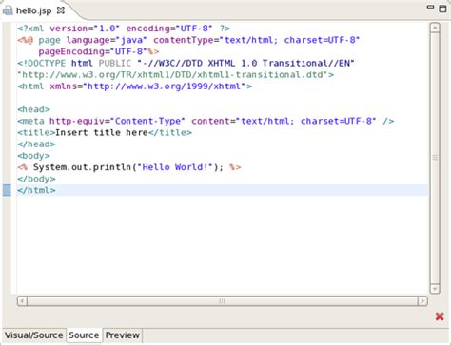Click the blue marker beside the </html> line
This screenshot has height=345, width=451.
[7, 190]
